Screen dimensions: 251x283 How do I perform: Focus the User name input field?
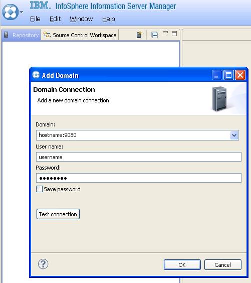(x=139, y=157)
